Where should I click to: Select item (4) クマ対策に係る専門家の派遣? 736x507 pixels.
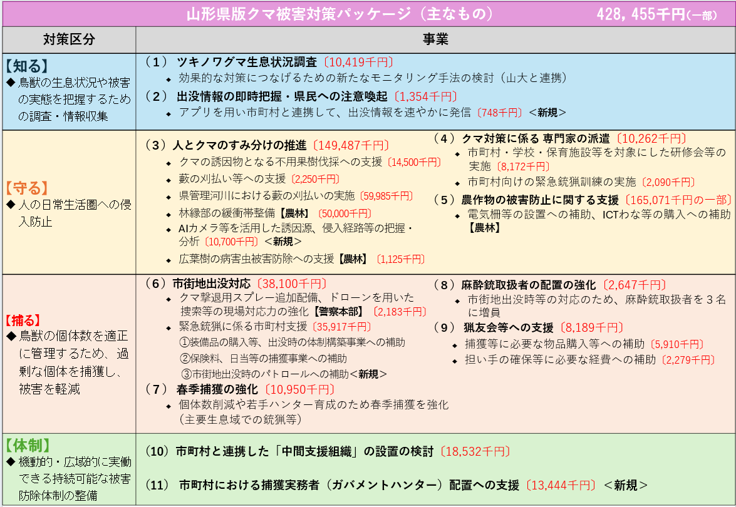click(x=521, y=138)
